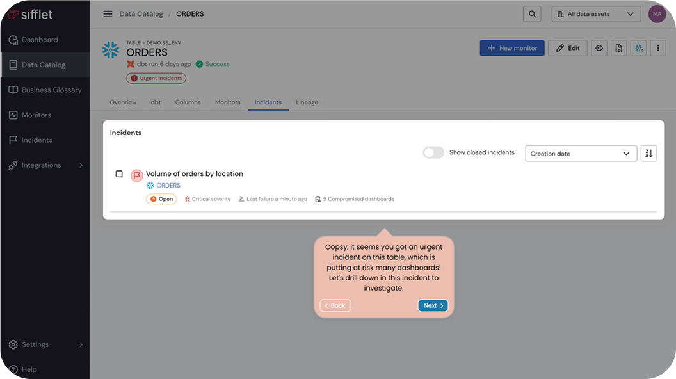Open the All data assets dropdown
Viewport: 676px width, 379px height.
pos(596,14)
